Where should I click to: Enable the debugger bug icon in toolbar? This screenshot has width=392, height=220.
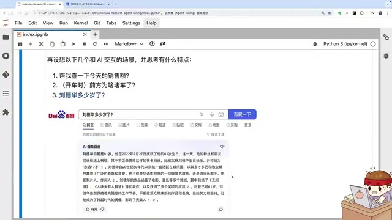tap(315, 44)
